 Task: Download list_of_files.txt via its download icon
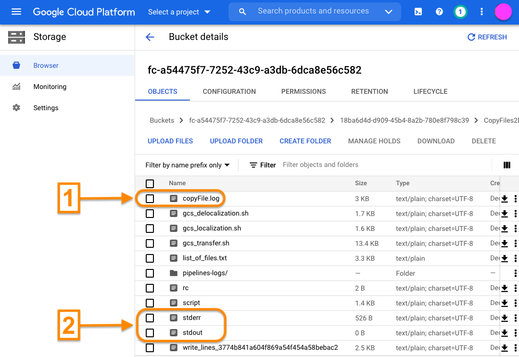(x=505, y=258)
